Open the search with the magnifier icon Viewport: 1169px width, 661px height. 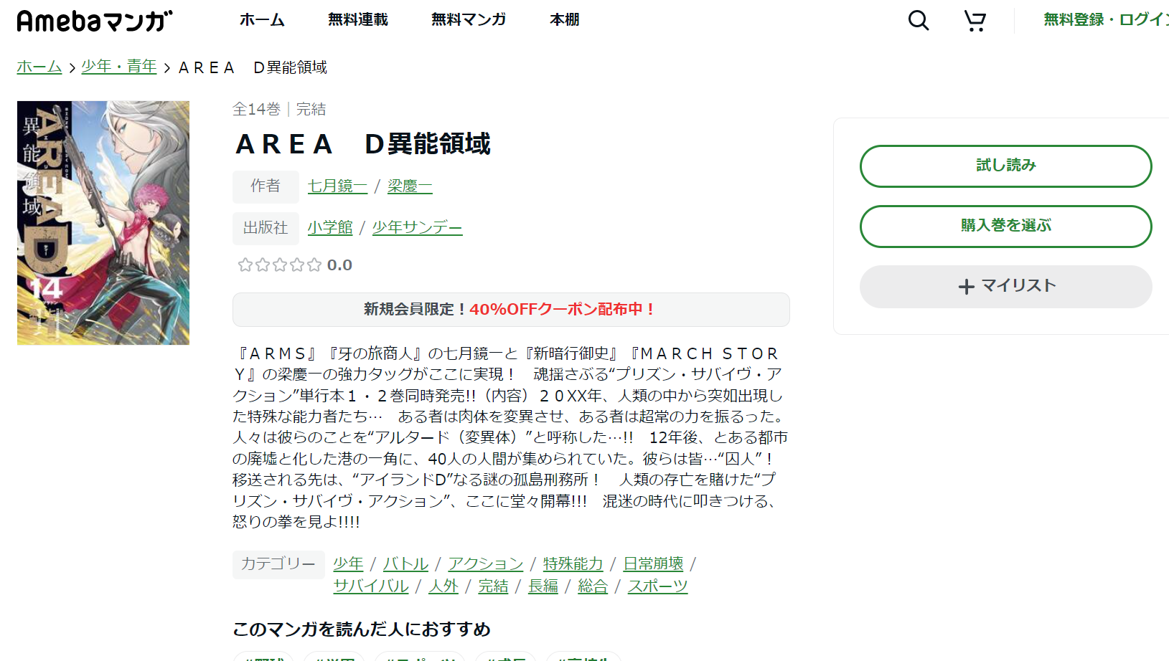pyautogui.click(x=917, y=21)
